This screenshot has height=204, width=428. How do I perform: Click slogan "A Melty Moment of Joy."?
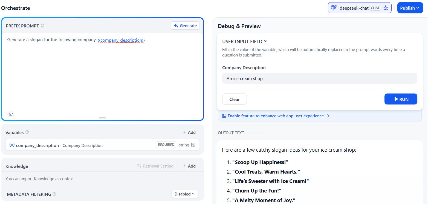click(264, 200)
